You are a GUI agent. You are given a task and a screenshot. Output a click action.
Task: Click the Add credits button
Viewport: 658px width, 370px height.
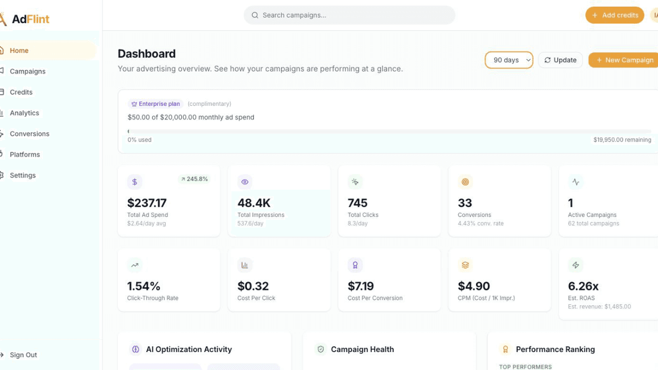point(615,15)
